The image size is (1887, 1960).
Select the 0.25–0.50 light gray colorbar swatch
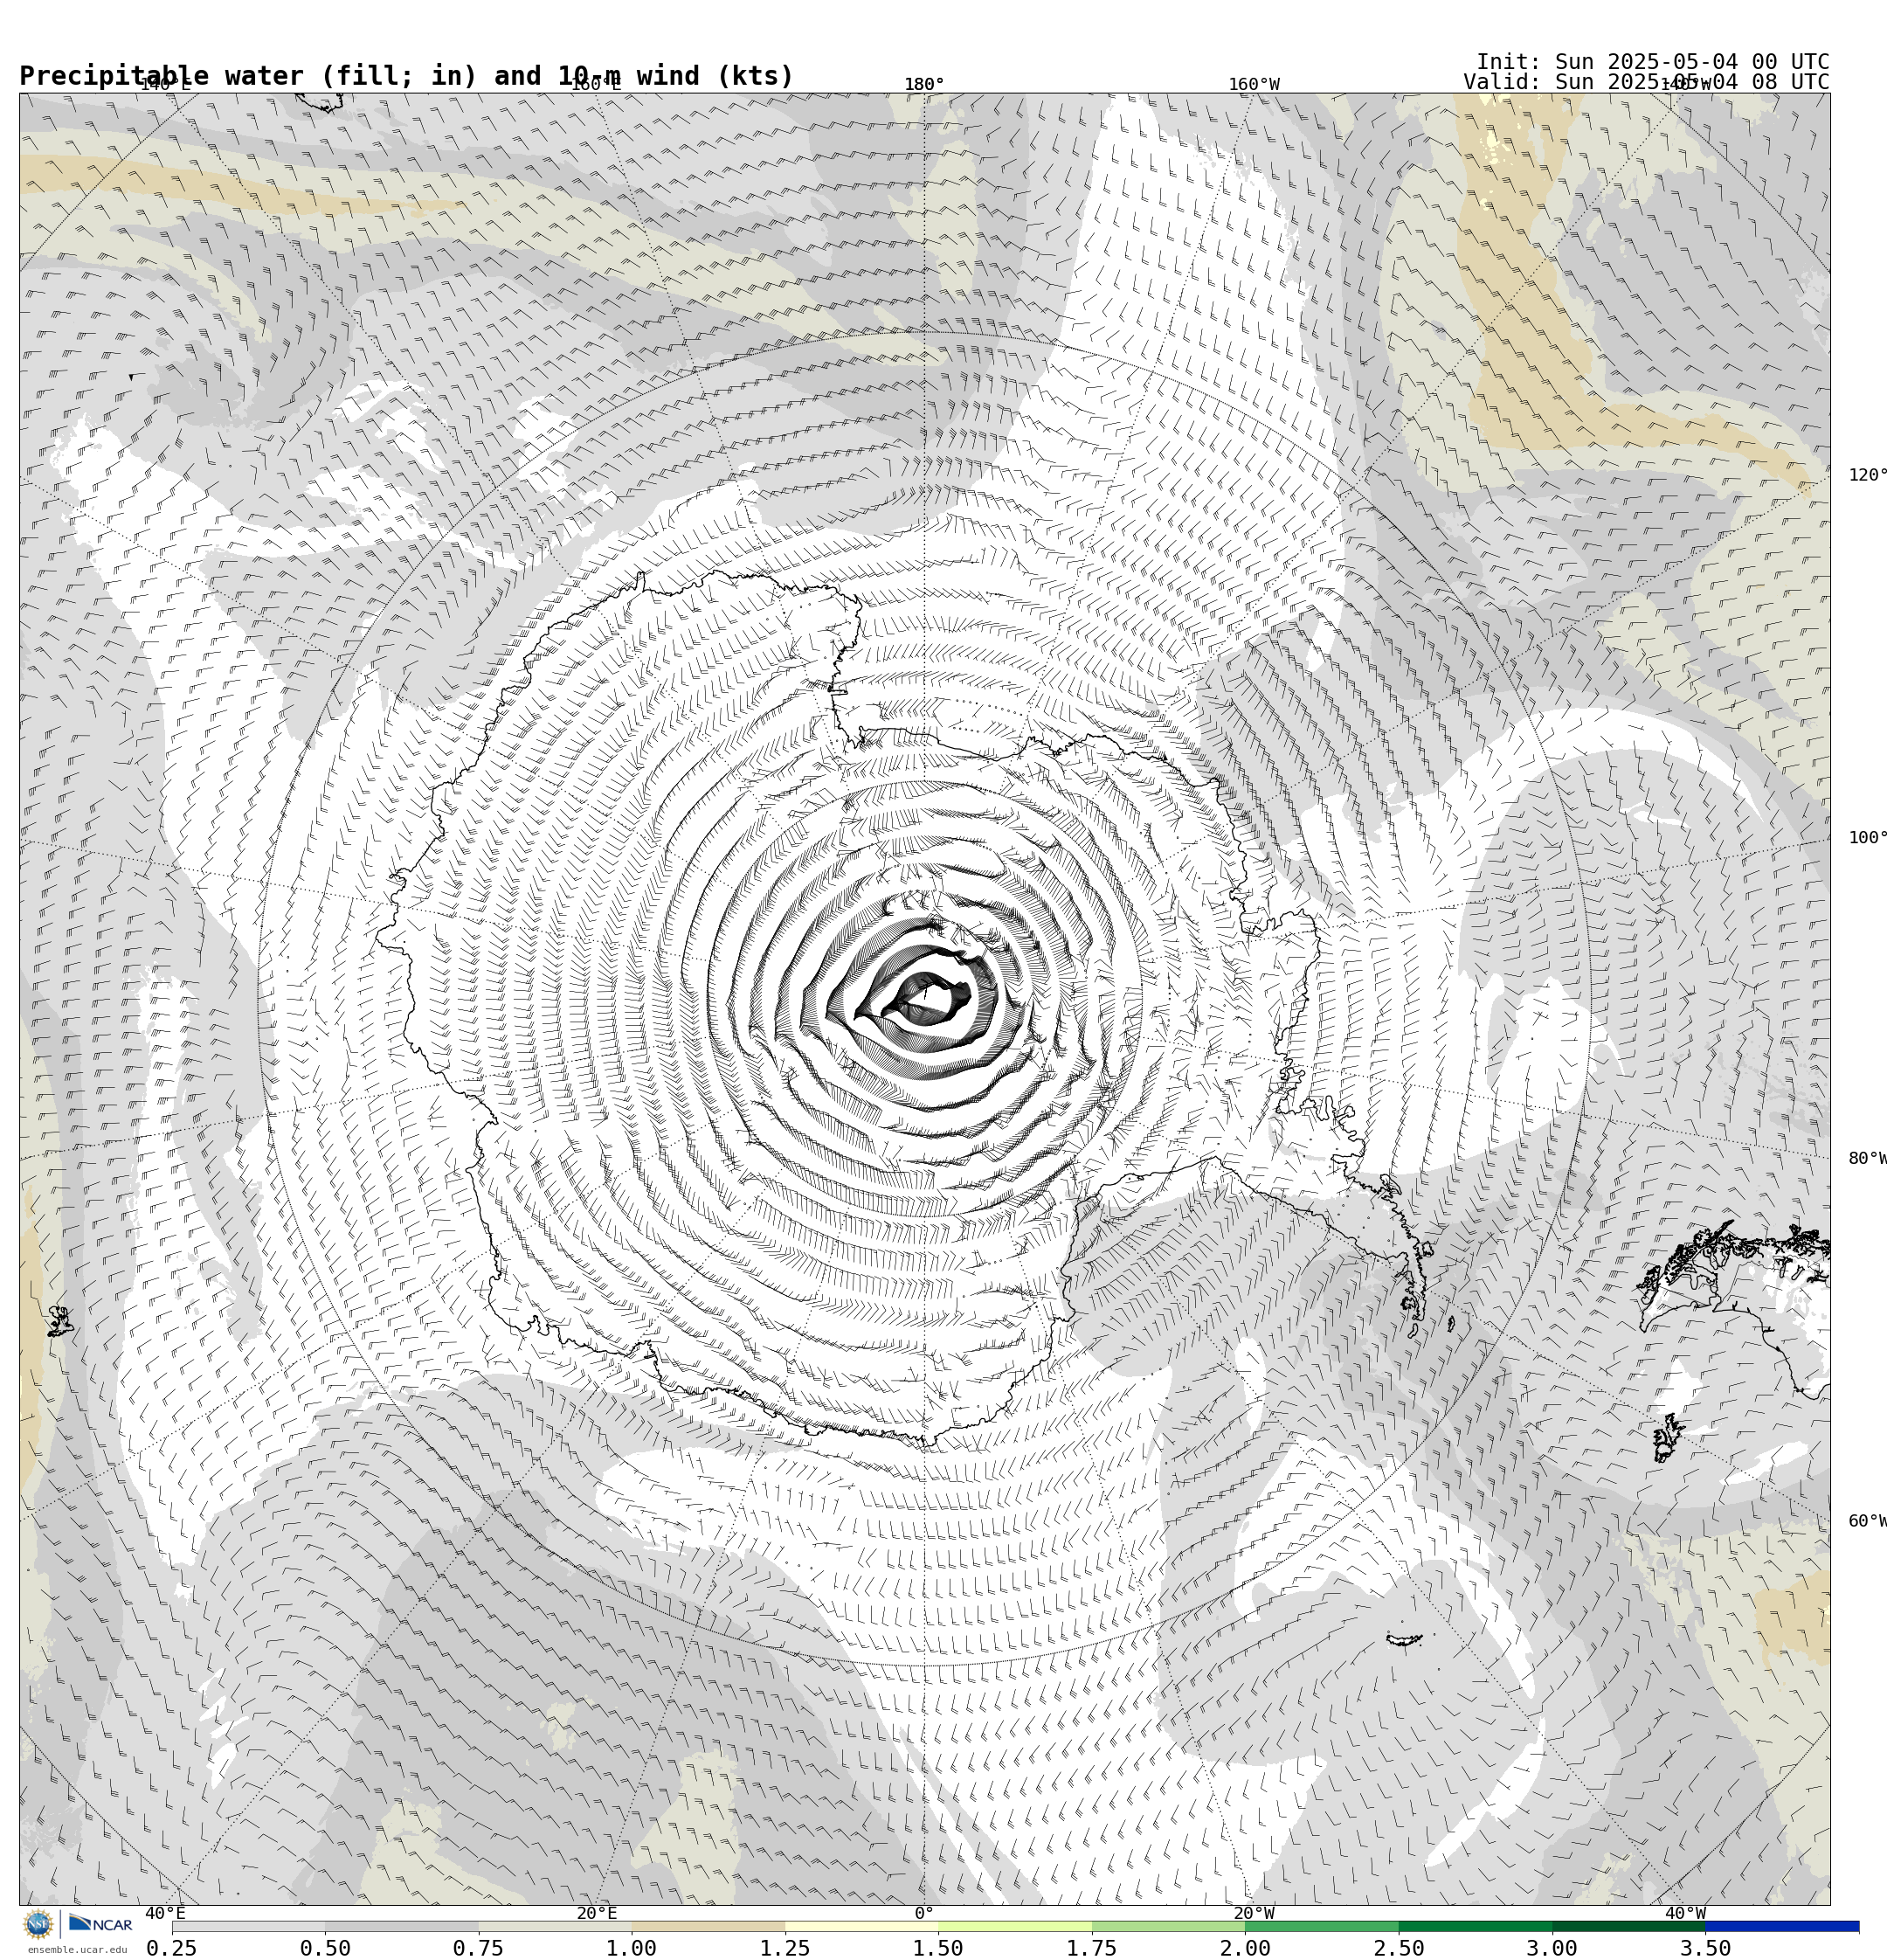tap(248, 1926)
